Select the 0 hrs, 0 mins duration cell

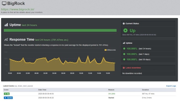(x=147, y=98)
